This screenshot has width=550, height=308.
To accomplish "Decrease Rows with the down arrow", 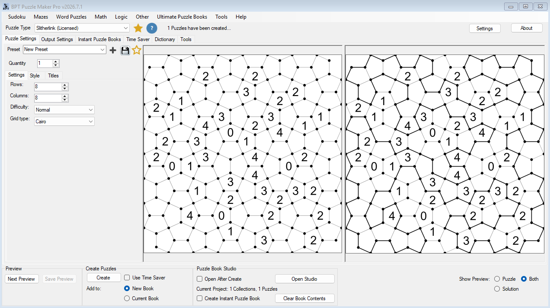I will [x=65, y=89].
